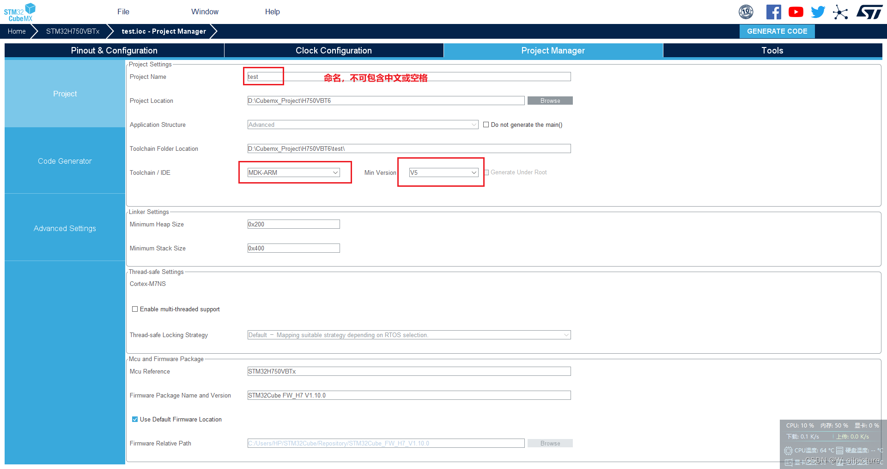This screenshot has height=469, width=887.
Task: Open the Twitter bird icon link
Action: coord(818,12)
